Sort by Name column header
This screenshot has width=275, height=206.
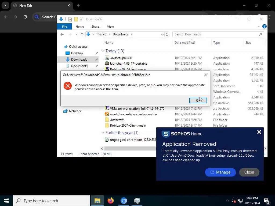[x=109, y=43]
